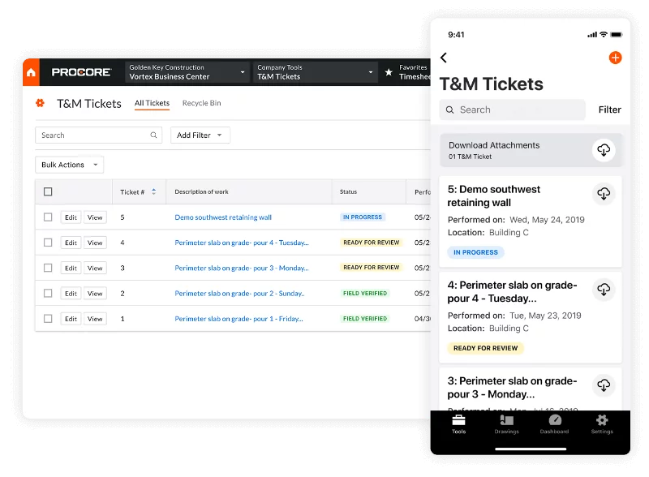The image size is (649, 477).
Task: Switch to the Recycle Bin tab
Action: click(201, 103)
